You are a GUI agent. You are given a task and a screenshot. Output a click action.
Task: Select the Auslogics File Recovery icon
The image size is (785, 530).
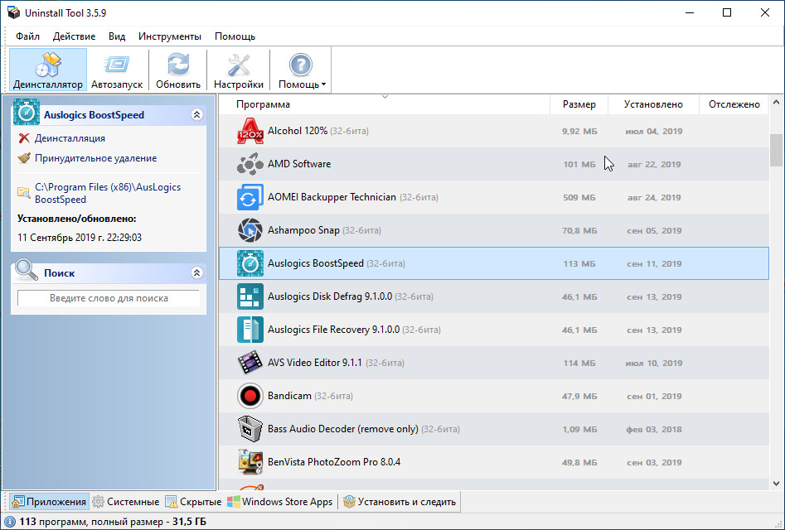click(x=250, y=330)
